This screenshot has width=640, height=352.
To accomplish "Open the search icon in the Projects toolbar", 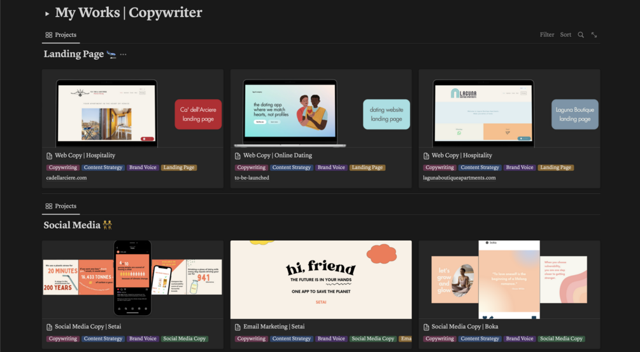I will tap(580, 35).
